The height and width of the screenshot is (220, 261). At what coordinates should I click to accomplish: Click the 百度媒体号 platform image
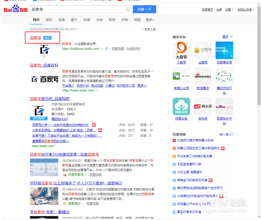[x=224, y=50]
